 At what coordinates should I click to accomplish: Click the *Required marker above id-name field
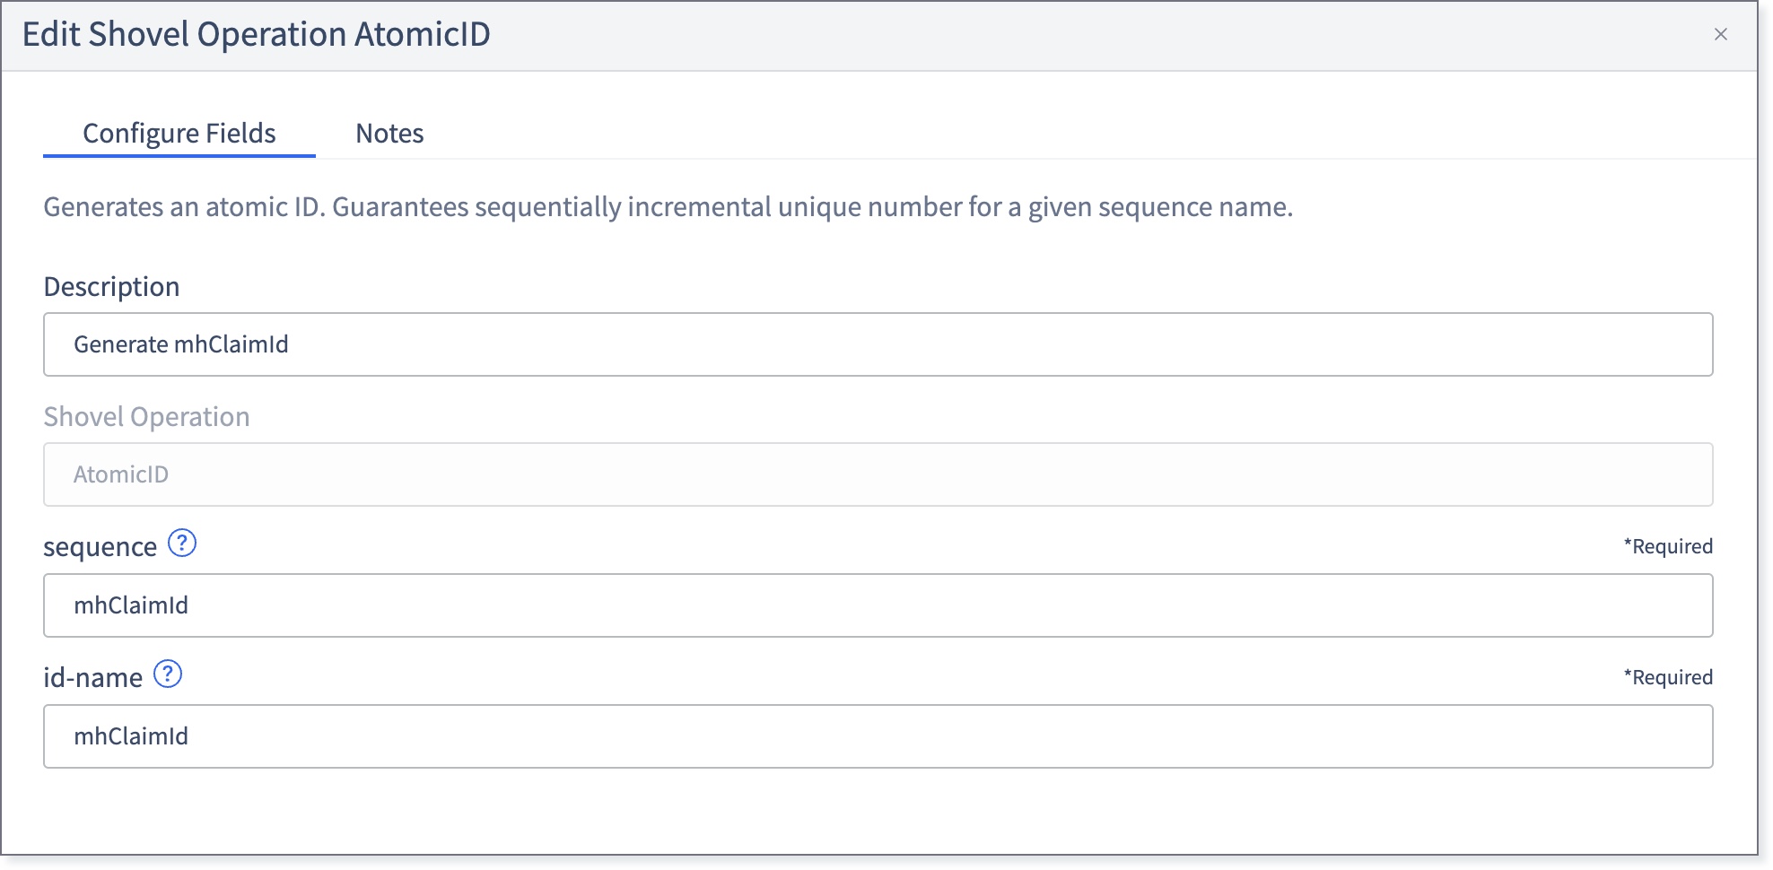coord(1668,677)
